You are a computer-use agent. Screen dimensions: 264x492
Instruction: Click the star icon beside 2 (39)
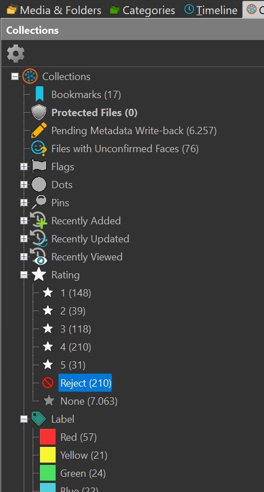(x=48, y=311)
